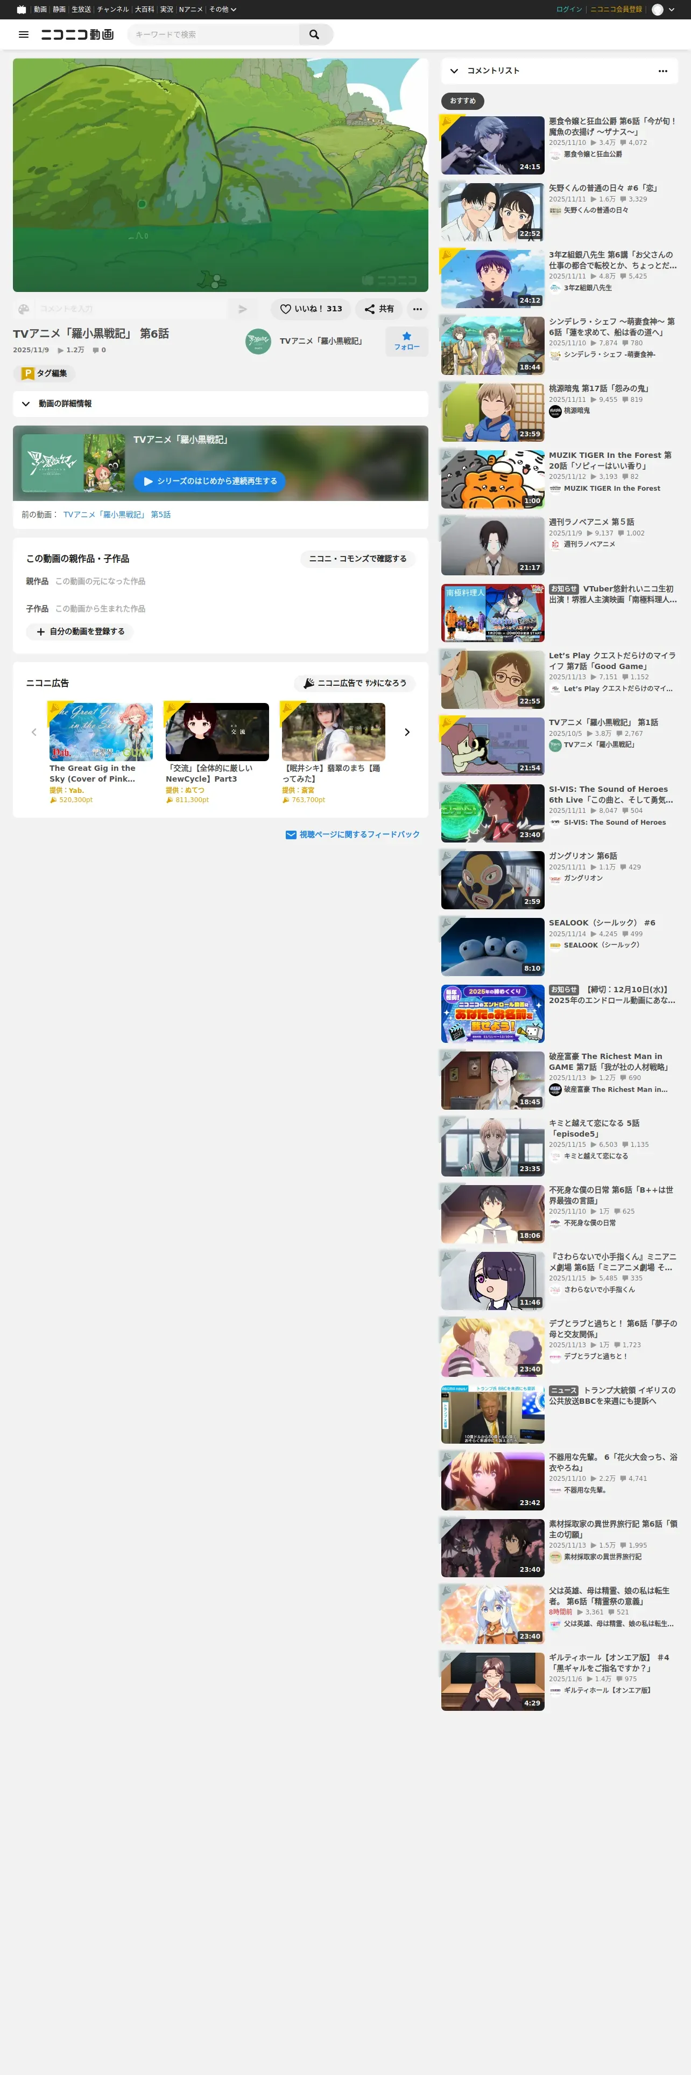Open channel icon for 破産富豪 The Richest Man

point(555,1089)
